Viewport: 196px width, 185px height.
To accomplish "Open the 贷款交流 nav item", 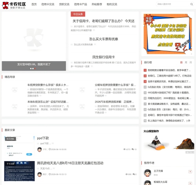I will pos(64,4).
